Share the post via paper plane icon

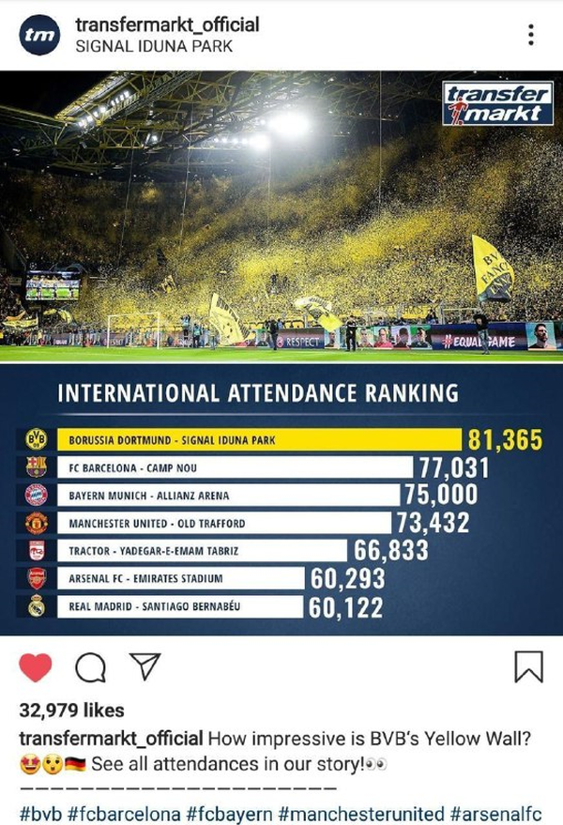144,665
